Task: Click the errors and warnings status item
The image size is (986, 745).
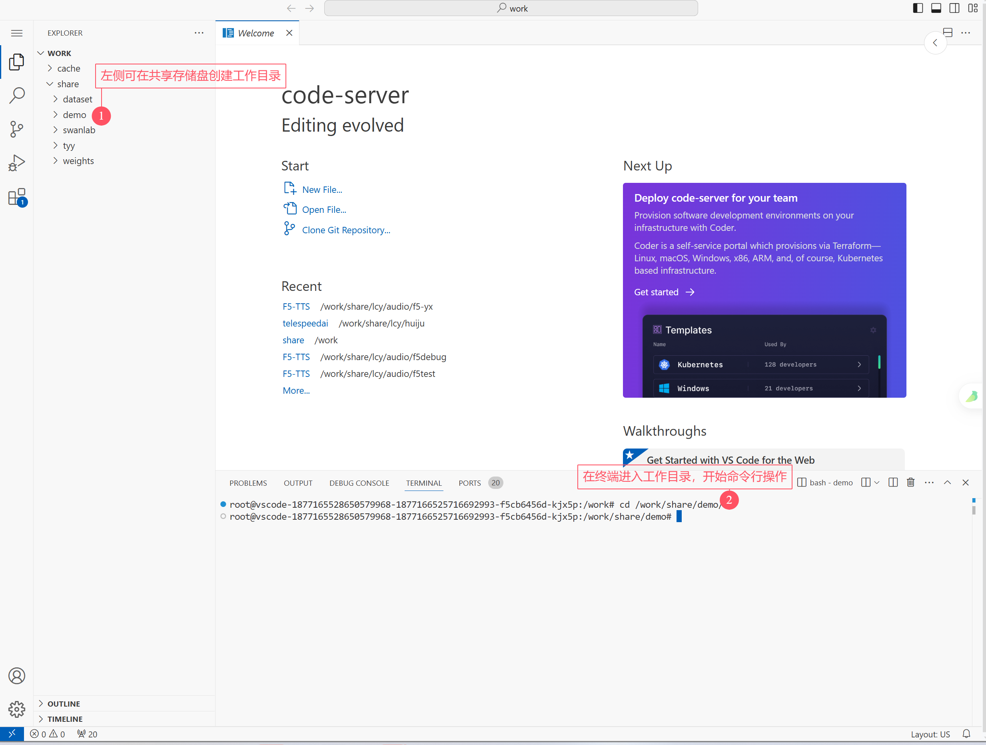Action: pos(47,734)
